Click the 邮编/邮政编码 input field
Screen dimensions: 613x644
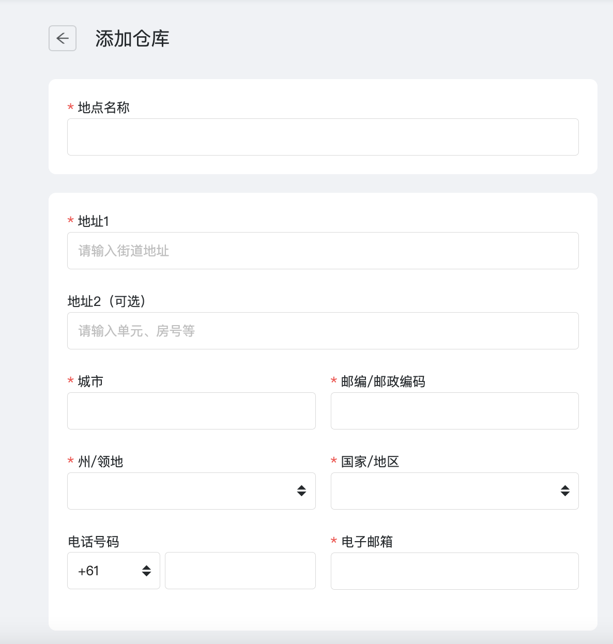[x=455, y=411]
